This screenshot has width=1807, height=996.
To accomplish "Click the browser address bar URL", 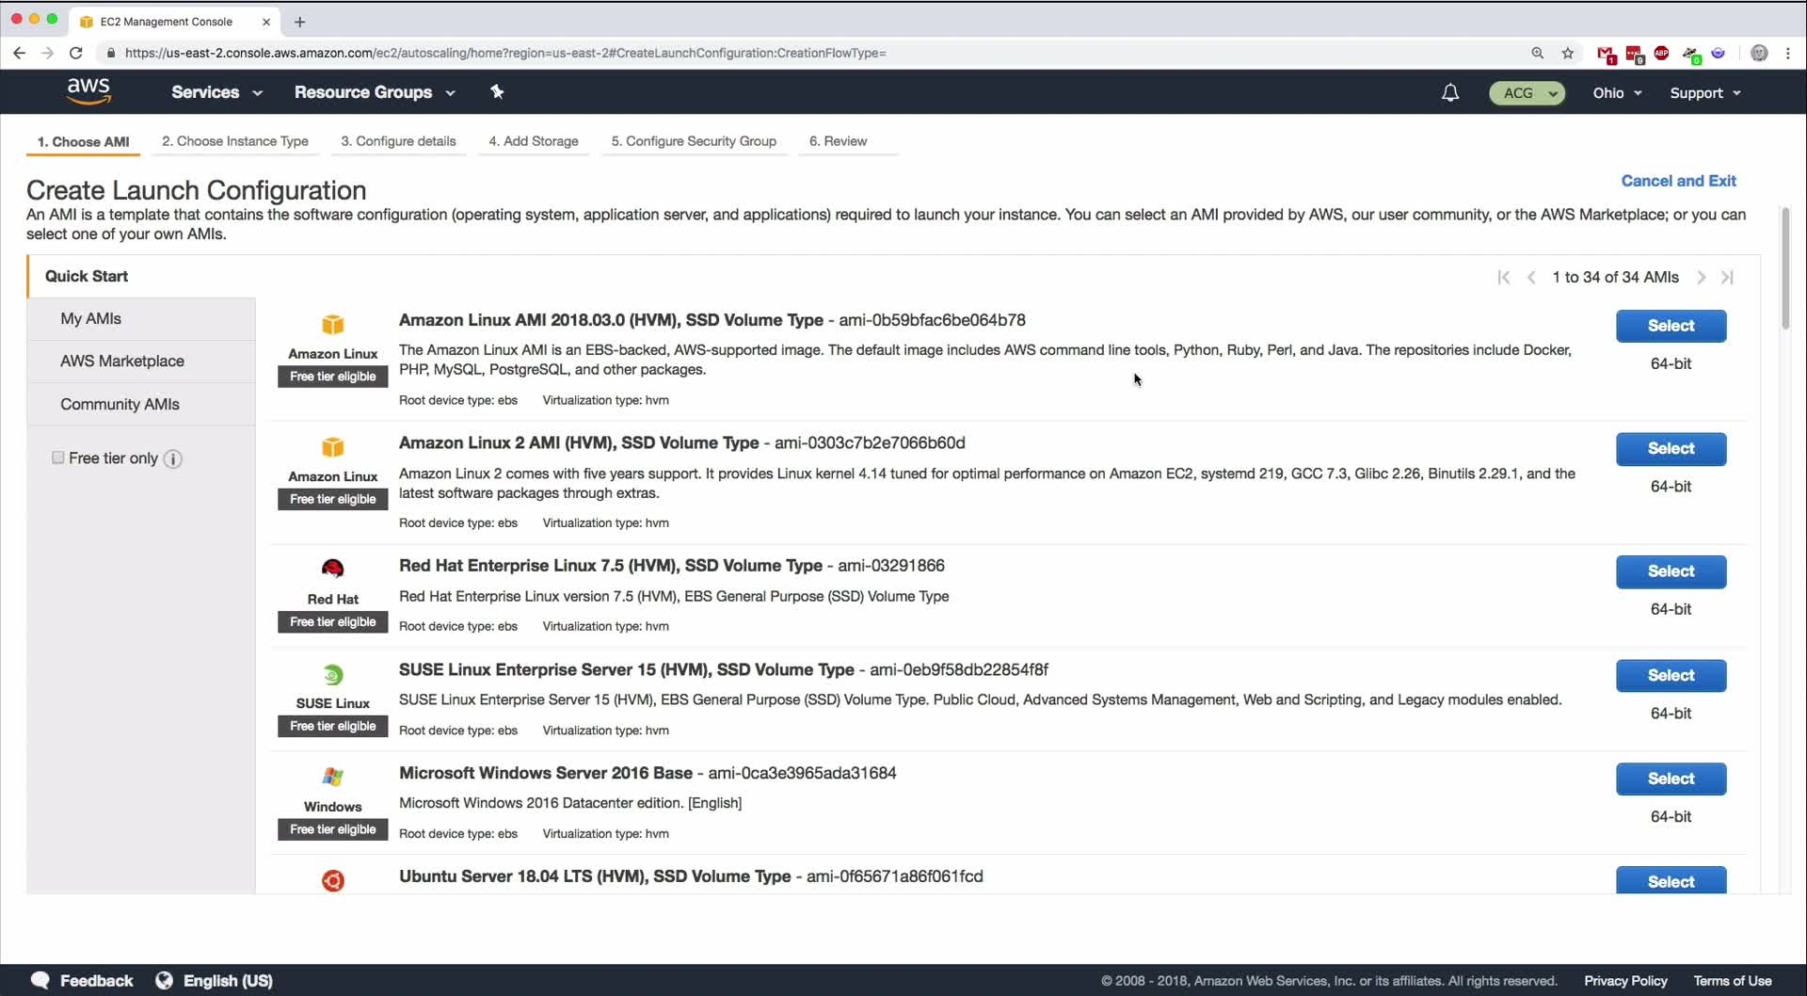I will pos(505,53).
